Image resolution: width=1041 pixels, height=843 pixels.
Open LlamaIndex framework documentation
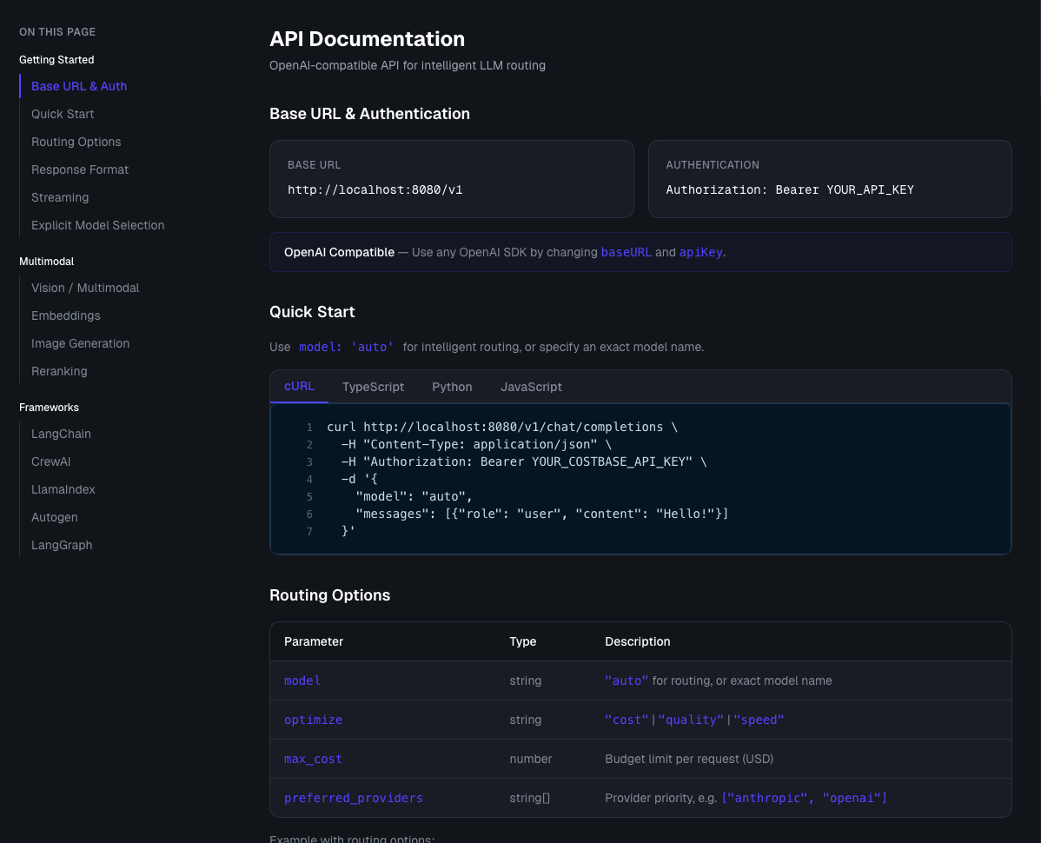(63, 489)
